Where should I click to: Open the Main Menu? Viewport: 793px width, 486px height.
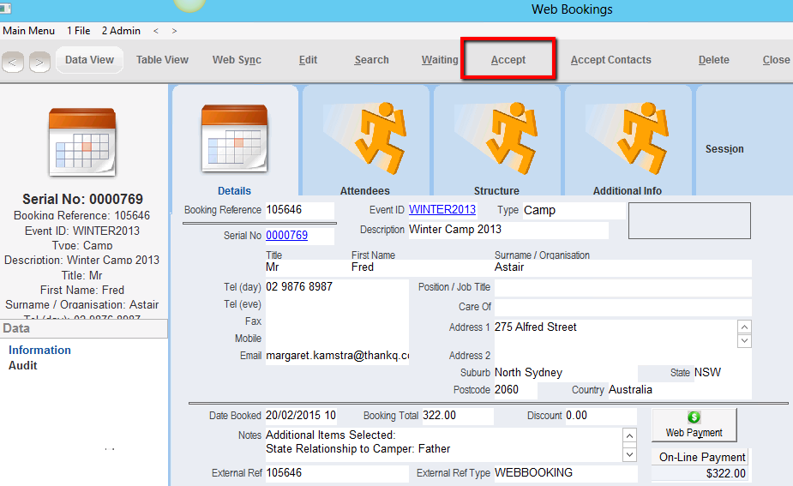29,31
